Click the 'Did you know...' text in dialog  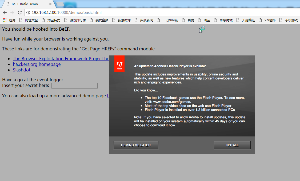click(146, 90)
